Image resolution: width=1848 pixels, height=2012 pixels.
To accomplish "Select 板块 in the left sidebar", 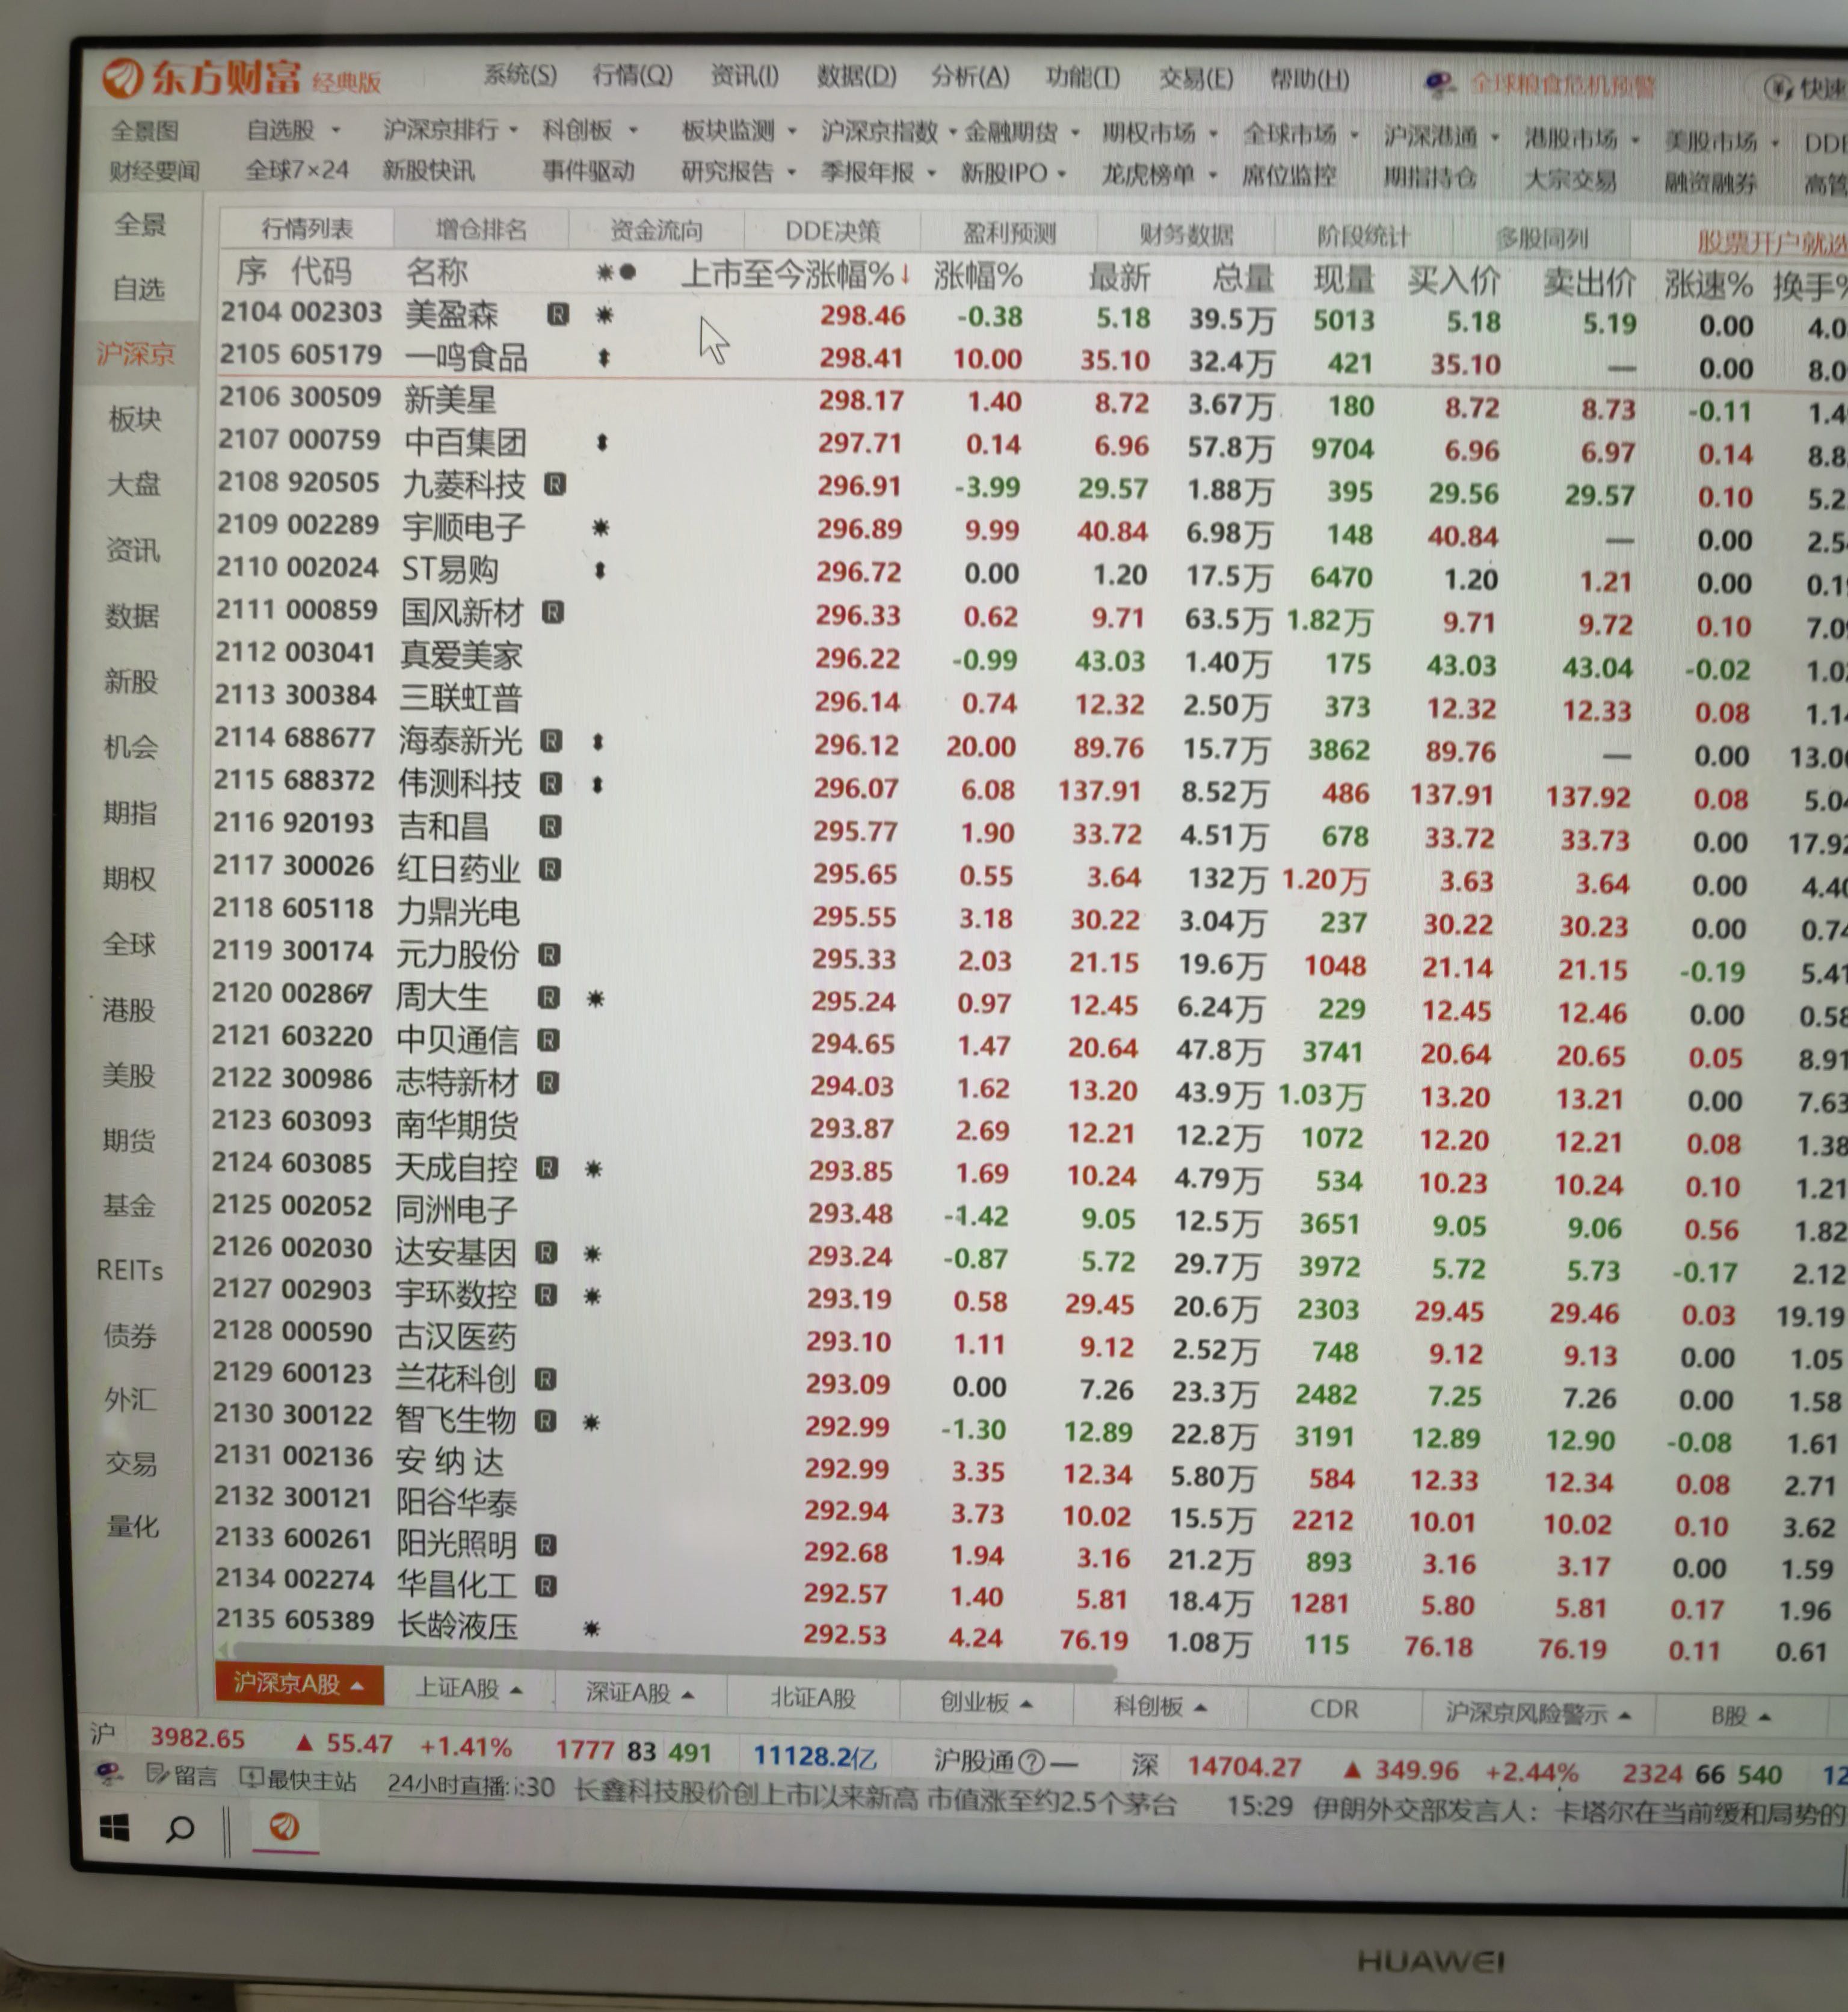I will pos(135,419).
